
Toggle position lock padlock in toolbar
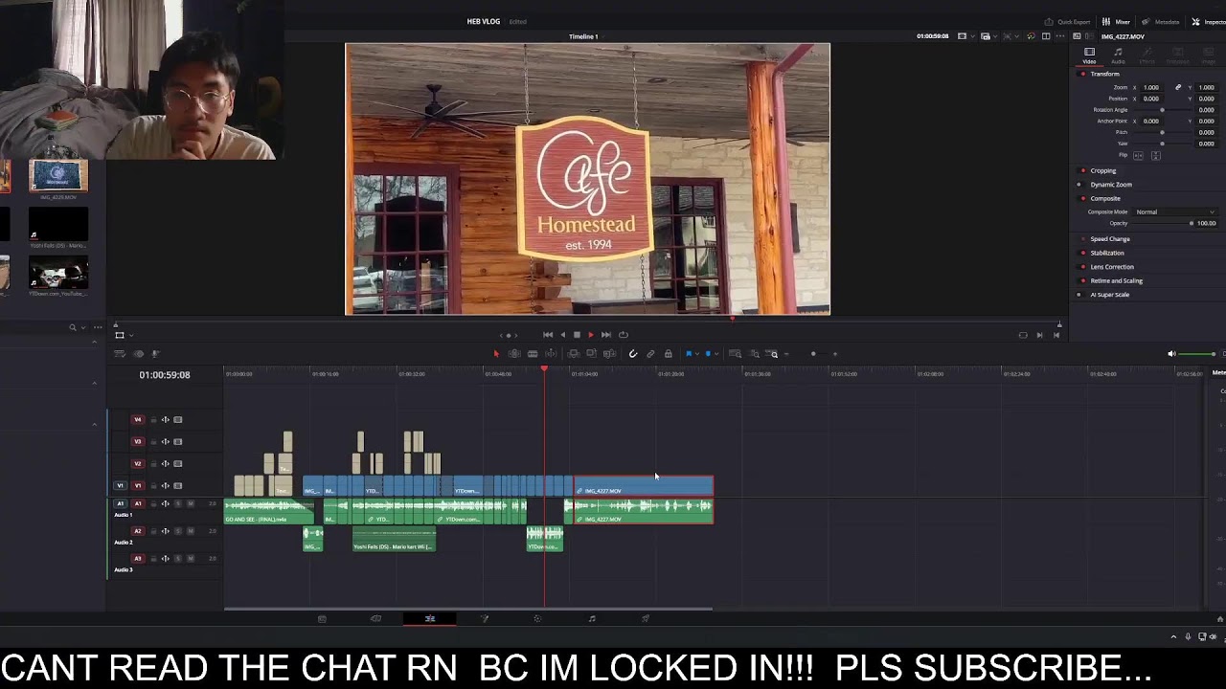pyautogui.click(x=668, y=354)
